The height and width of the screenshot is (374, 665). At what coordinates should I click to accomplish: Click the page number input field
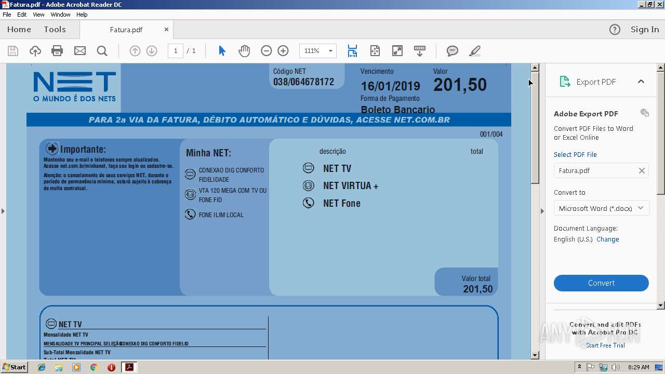point(176,51)
